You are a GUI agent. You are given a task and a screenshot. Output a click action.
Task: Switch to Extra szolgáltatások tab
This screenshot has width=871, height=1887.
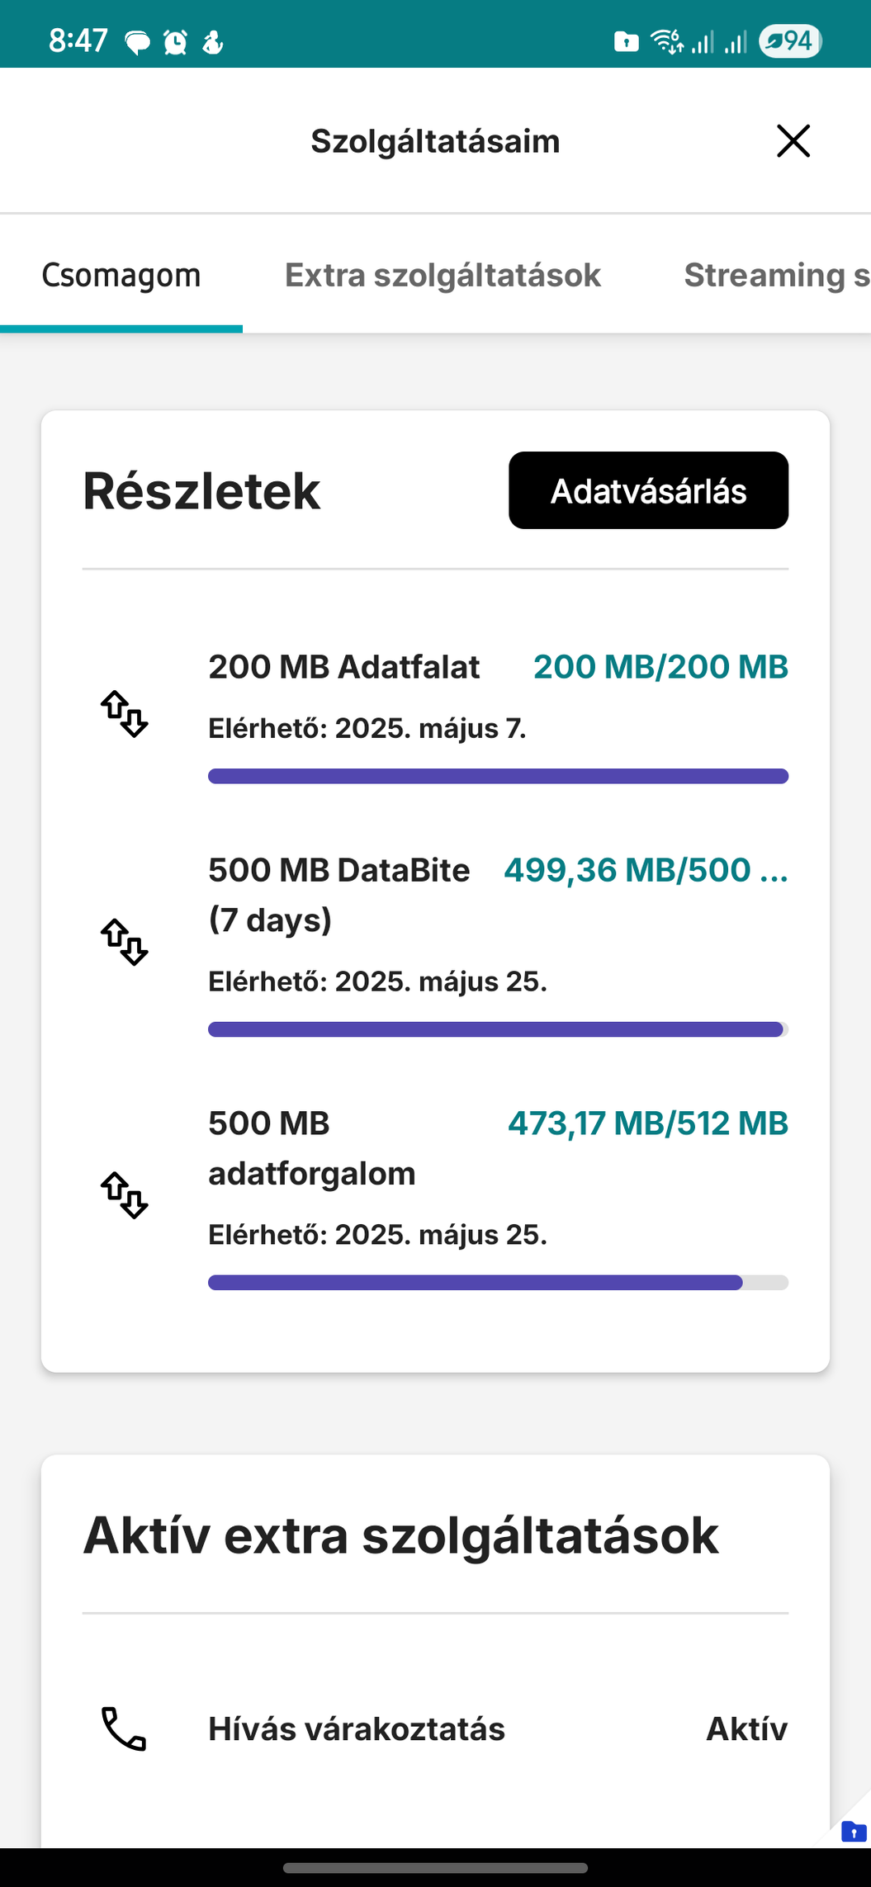coord(443,275)
